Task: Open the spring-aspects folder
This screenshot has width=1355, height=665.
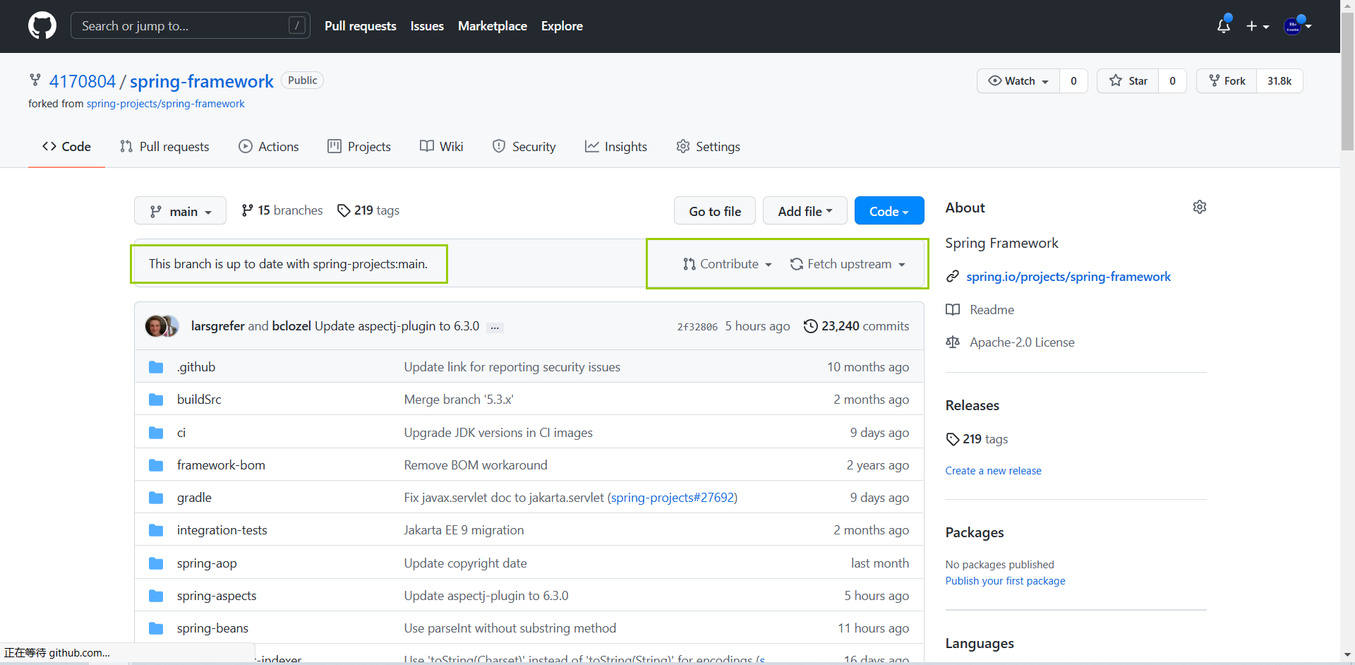Action: [217, 596]
